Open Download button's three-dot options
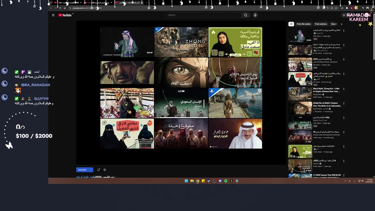Viewport: 375px width, 211px height. (91, 170)
